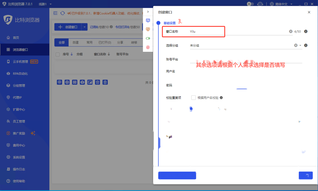318x191 pixels.
Task: Switch to the 自建 tab
Action: [x=76, y=42]
